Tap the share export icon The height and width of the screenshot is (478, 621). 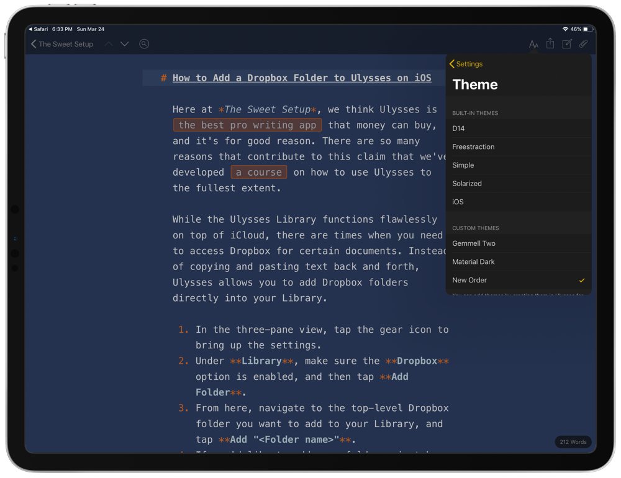[x=550, y=43]
